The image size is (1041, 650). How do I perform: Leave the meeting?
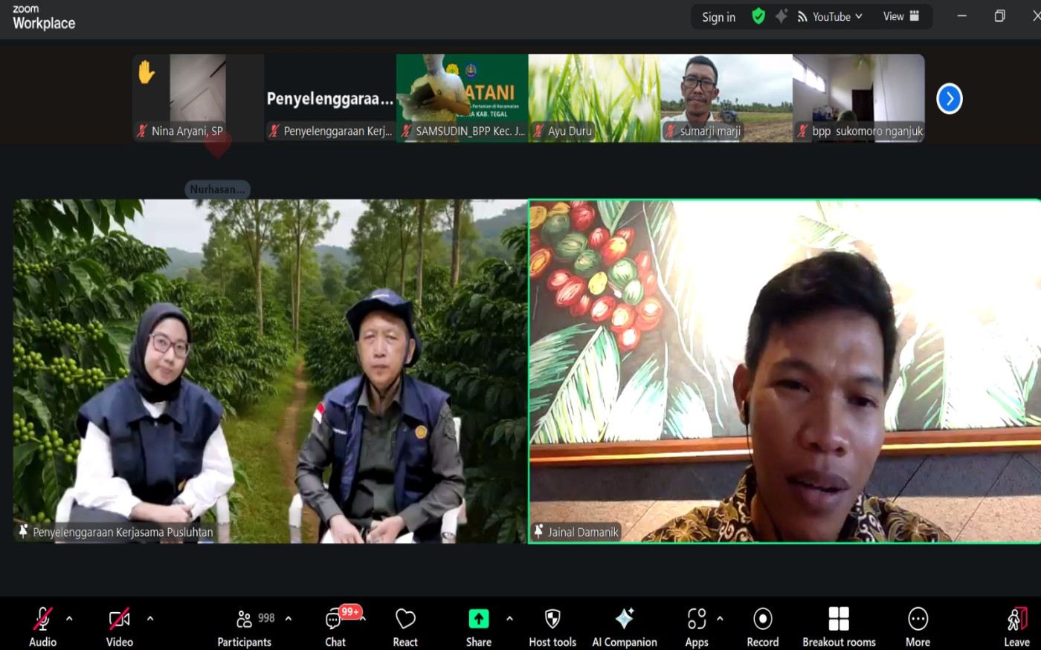(1016, 627)
